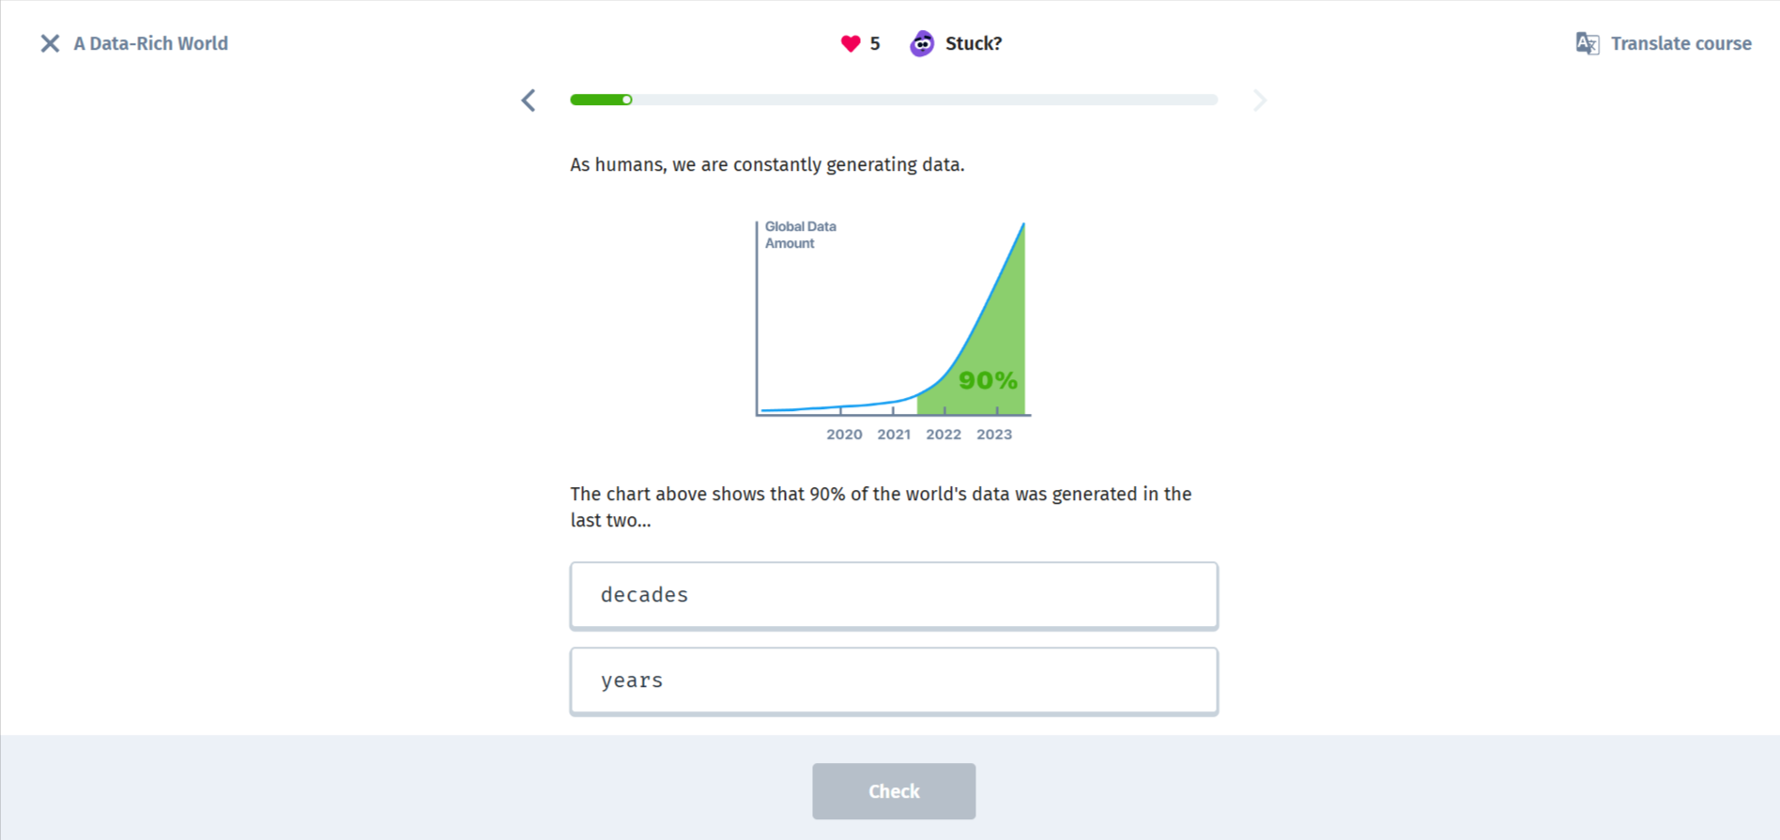Choose the 'years' answer option
1780x840 pixels.
point(894,680)
